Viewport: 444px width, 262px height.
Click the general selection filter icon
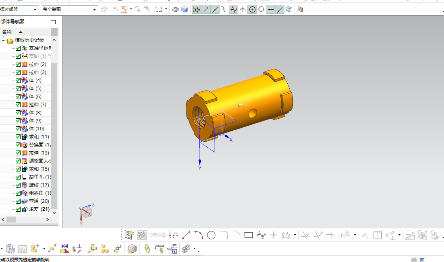124,9
